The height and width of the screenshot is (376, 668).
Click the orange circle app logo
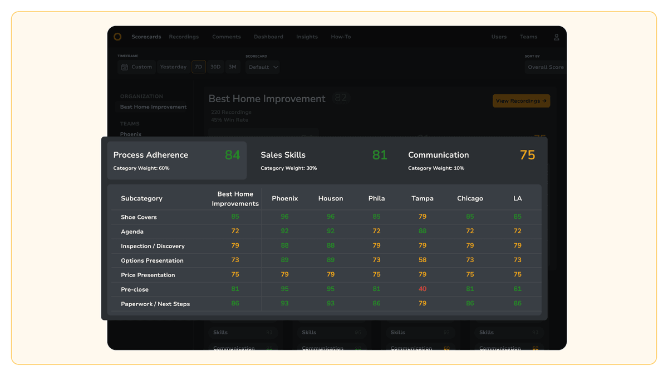coord(117,37)
